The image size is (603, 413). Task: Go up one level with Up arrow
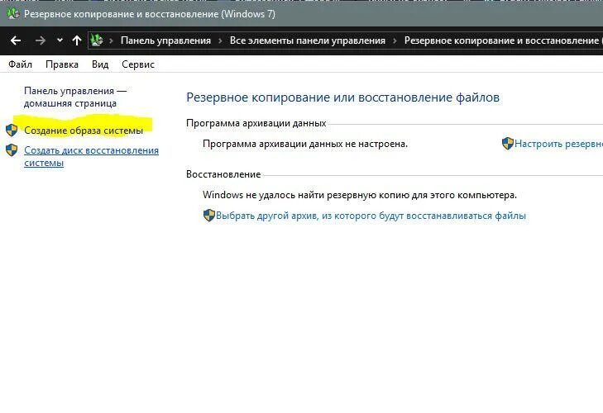click(77, 40)
